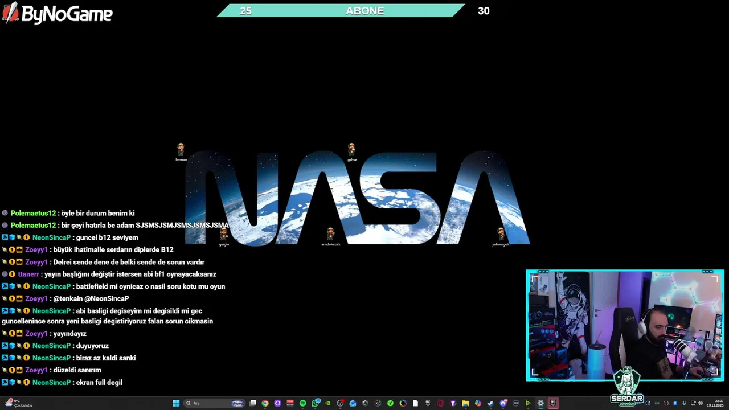Click the character labeled anadolurock
The height and width of the screenshot is (410, 729).
click(330, 236)
